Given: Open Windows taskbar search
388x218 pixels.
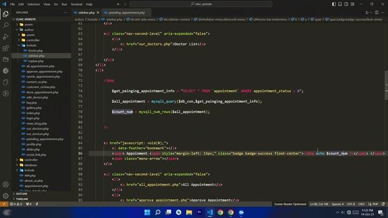Looking at the screenshot, I should (x=158, y=213).
